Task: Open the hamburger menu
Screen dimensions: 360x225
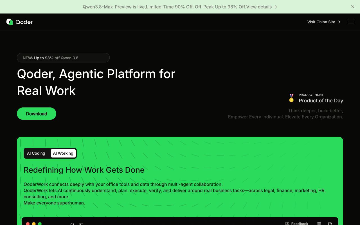Action: tap(351, 22)
